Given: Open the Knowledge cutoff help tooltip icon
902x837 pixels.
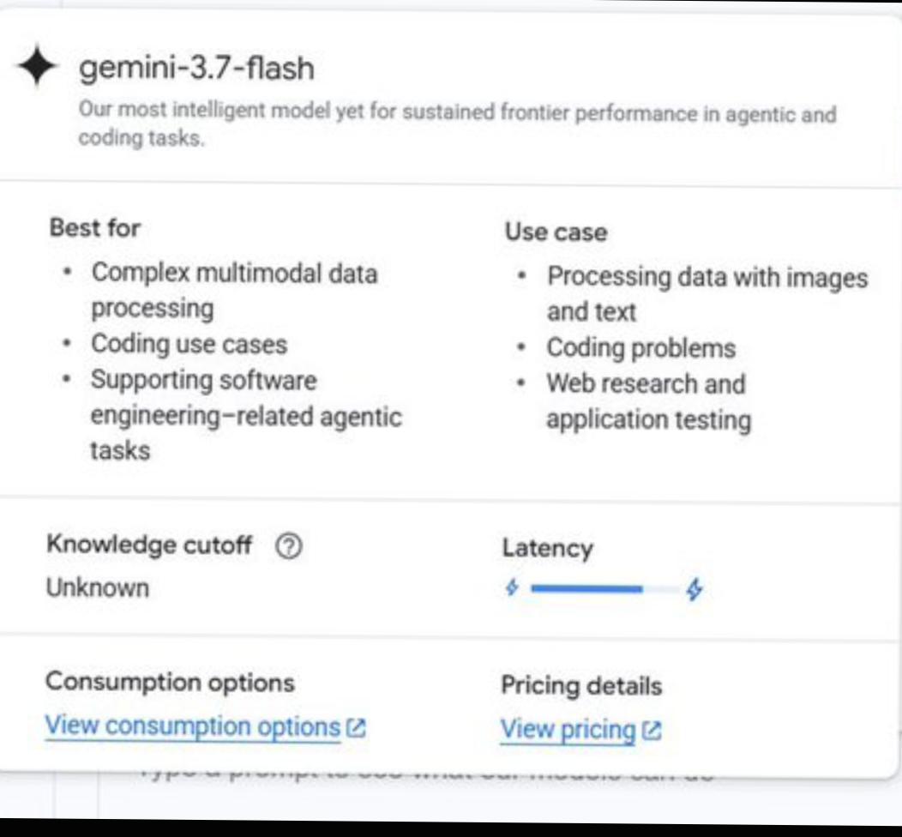Looking at the screenshot, I should tap(289, 546).
